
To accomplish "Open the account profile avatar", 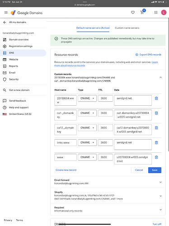I will (164, 13).
